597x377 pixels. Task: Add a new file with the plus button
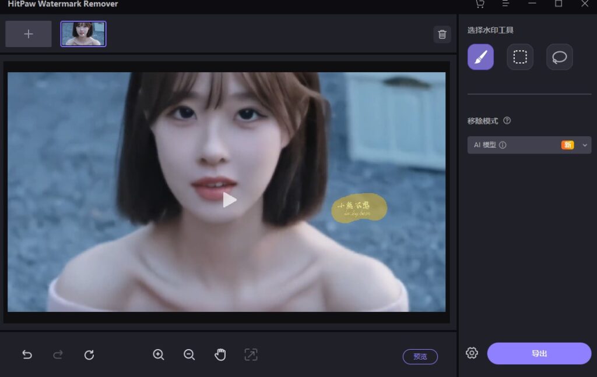[28, 33]
